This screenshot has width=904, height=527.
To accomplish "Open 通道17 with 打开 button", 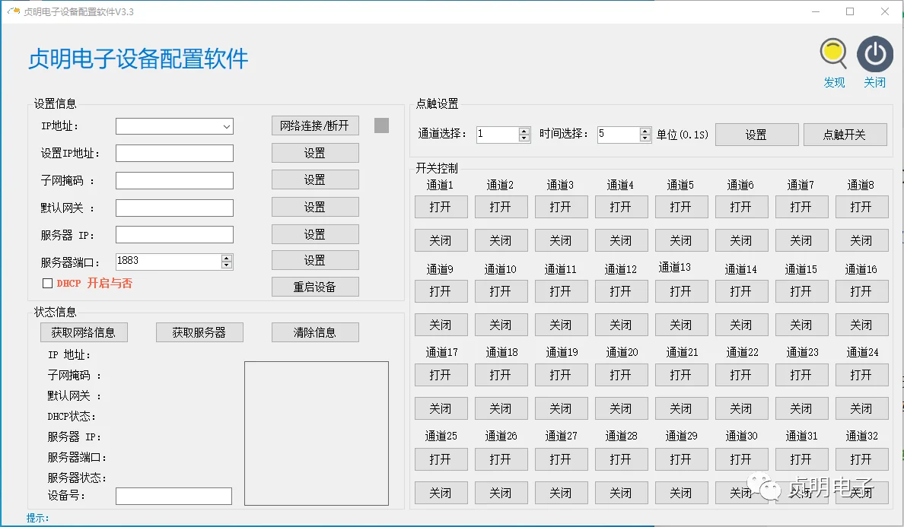I will [x=441, y=375].
